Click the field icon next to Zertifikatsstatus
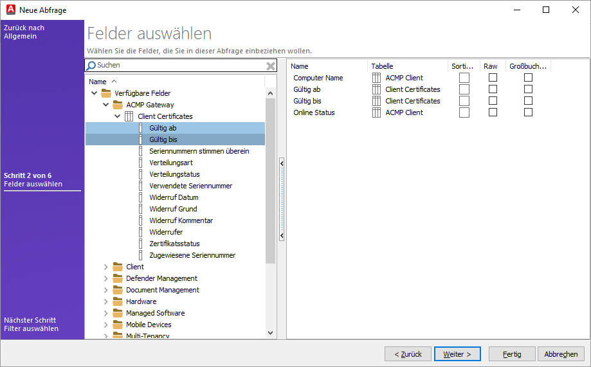 tap(141, 244)
